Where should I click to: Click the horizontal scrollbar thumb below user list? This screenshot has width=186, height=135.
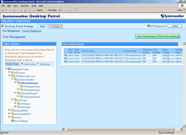click(121, 129)
